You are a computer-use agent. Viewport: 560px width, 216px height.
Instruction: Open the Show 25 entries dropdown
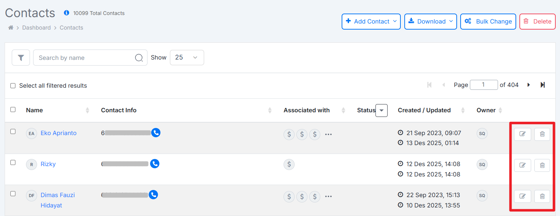(187, 57)
